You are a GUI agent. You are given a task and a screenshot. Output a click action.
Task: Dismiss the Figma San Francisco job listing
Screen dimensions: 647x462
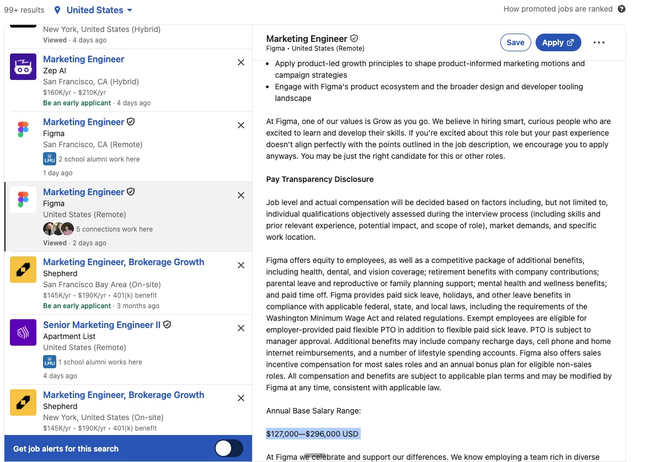pos(241,125)
